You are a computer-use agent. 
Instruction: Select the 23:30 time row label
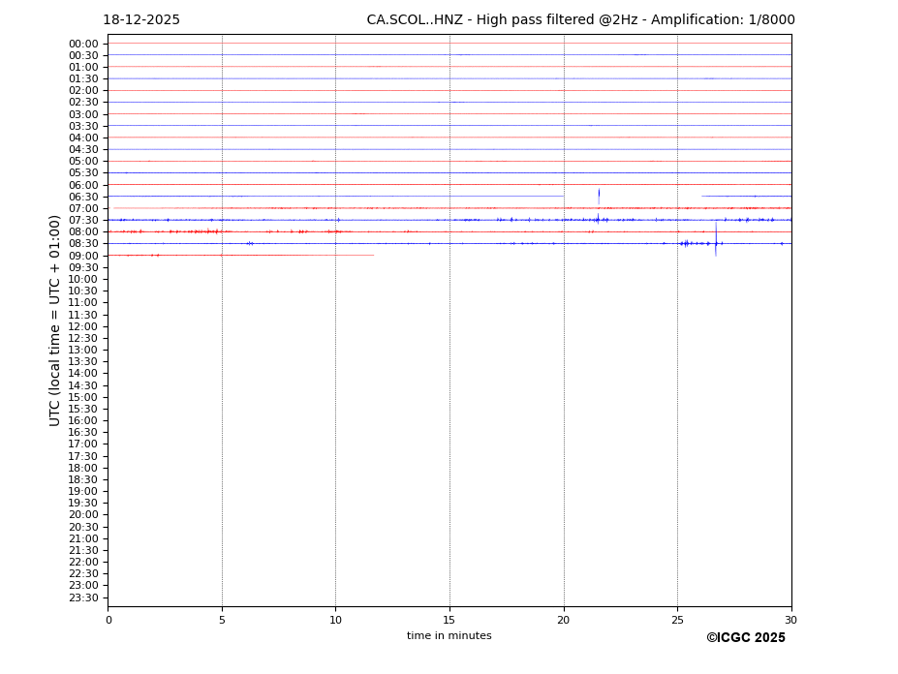click(83, 597)
